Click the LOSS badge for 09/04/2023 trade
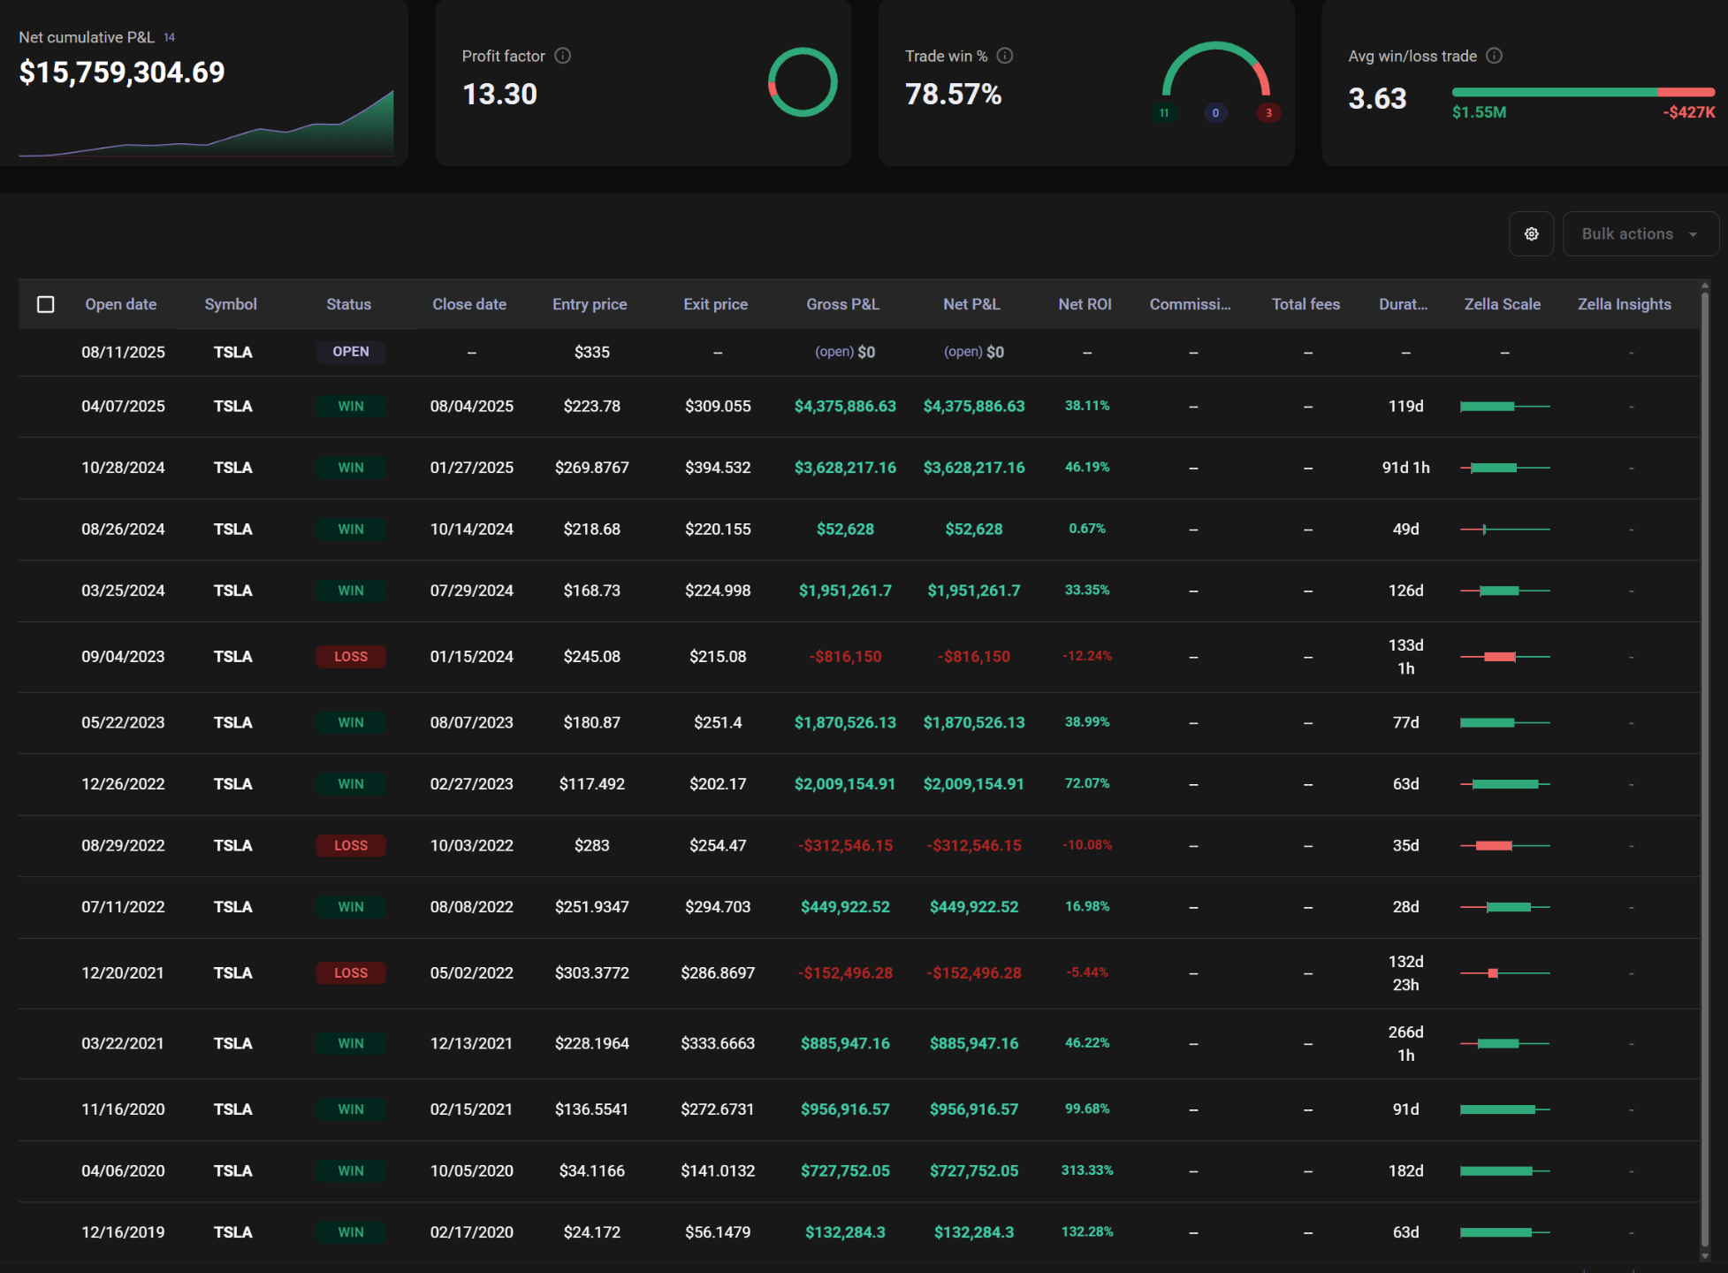Image resolution: width=1728 pixels, height=1273 pixels. pos(351,657)
